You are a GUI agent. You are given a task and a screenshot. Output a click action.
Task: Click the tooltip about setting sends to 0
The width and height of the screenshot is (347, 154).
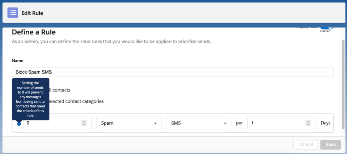(30, 99)
